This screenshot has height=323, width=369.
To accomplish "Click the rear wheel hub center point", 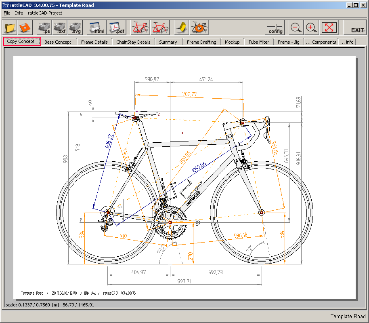I will point(108,213).
